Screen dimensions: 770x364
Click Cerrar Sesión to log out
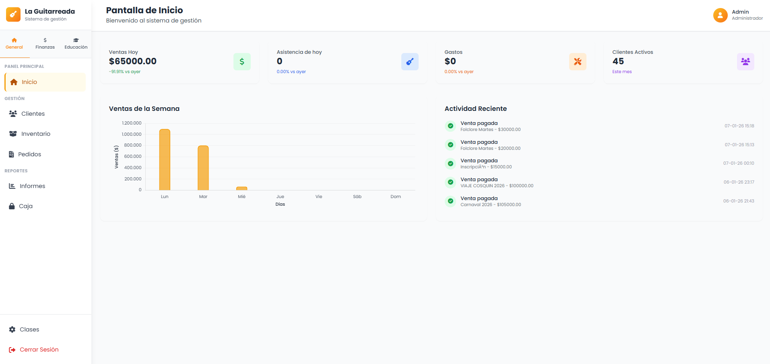pyautogui.click(x=39, y=350)
